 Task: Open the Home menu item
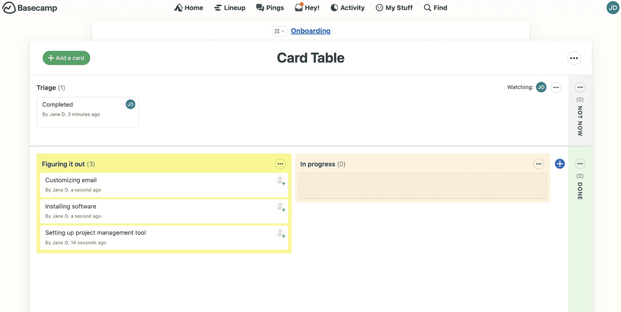pos(189,8)
